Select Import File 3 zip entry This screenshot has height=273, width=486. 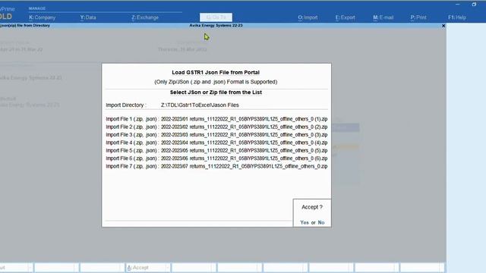coord(245,135)
